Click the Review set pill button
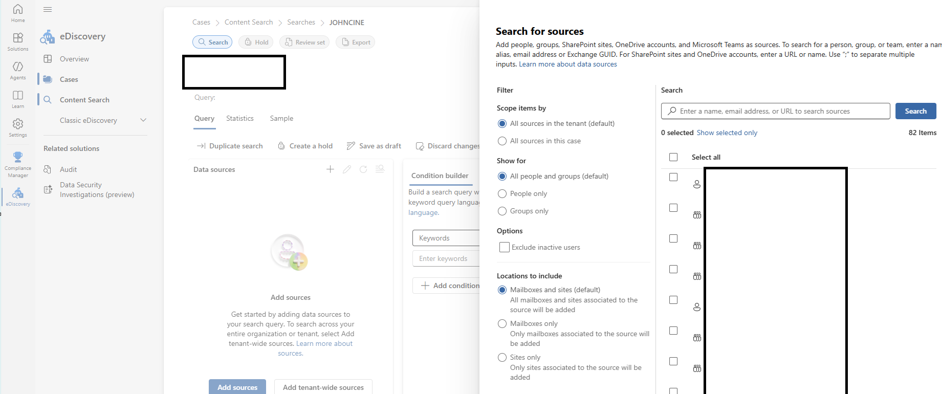Screen dimensions: 942x394 coord(304,42)
